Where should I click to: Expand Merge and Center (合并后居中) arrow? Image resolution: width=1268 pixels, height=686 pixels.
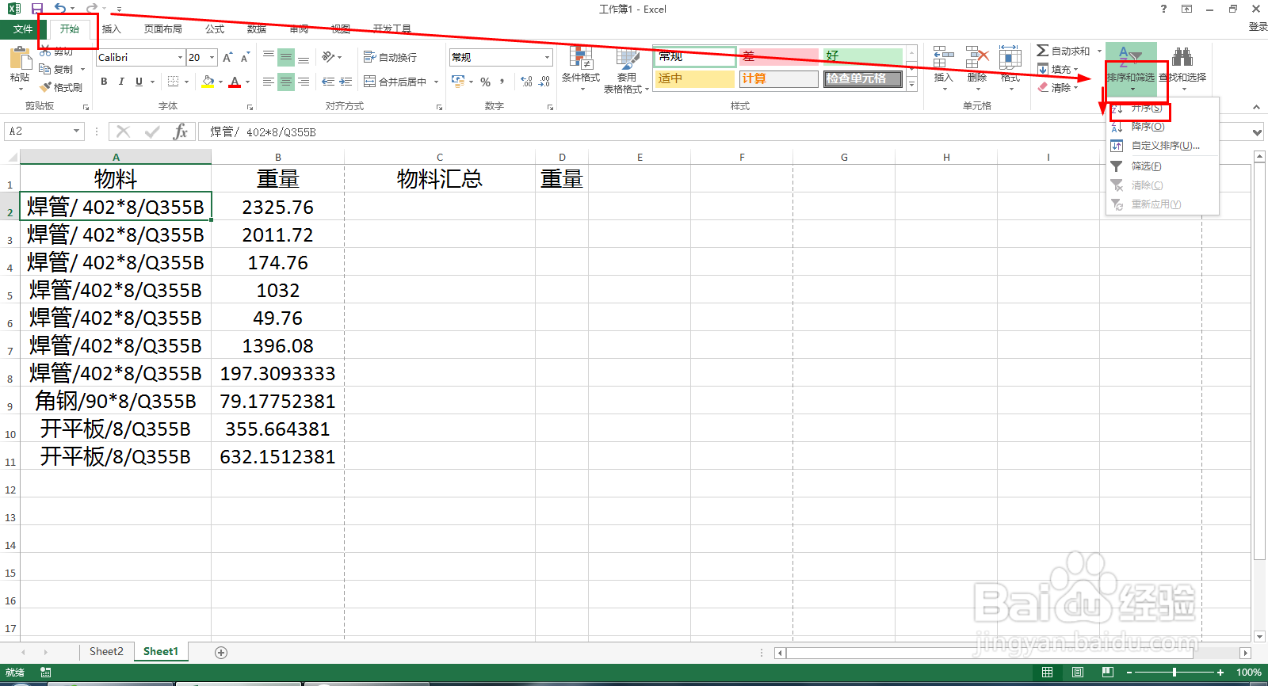(x=437, y=82)
